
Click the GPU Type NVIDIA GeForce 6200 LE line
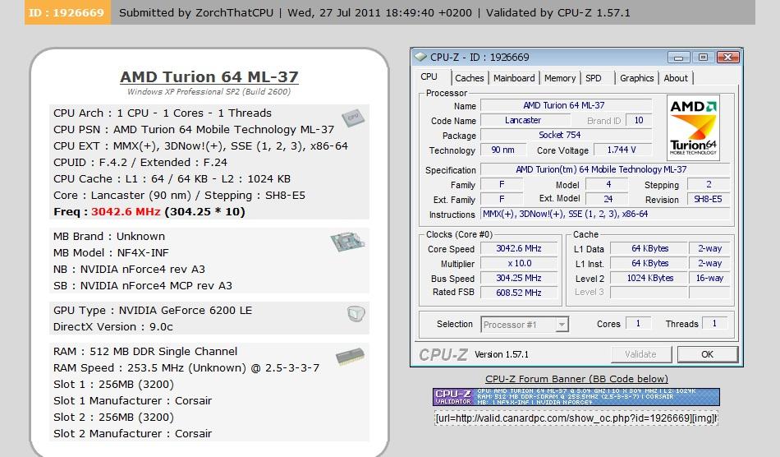[153, 311]
